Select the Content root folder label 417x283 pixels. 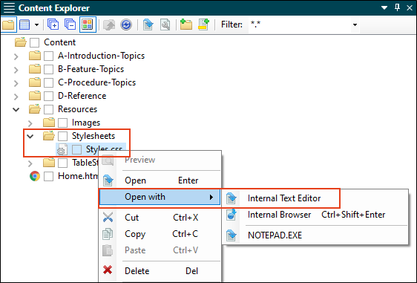click(59, 42)
